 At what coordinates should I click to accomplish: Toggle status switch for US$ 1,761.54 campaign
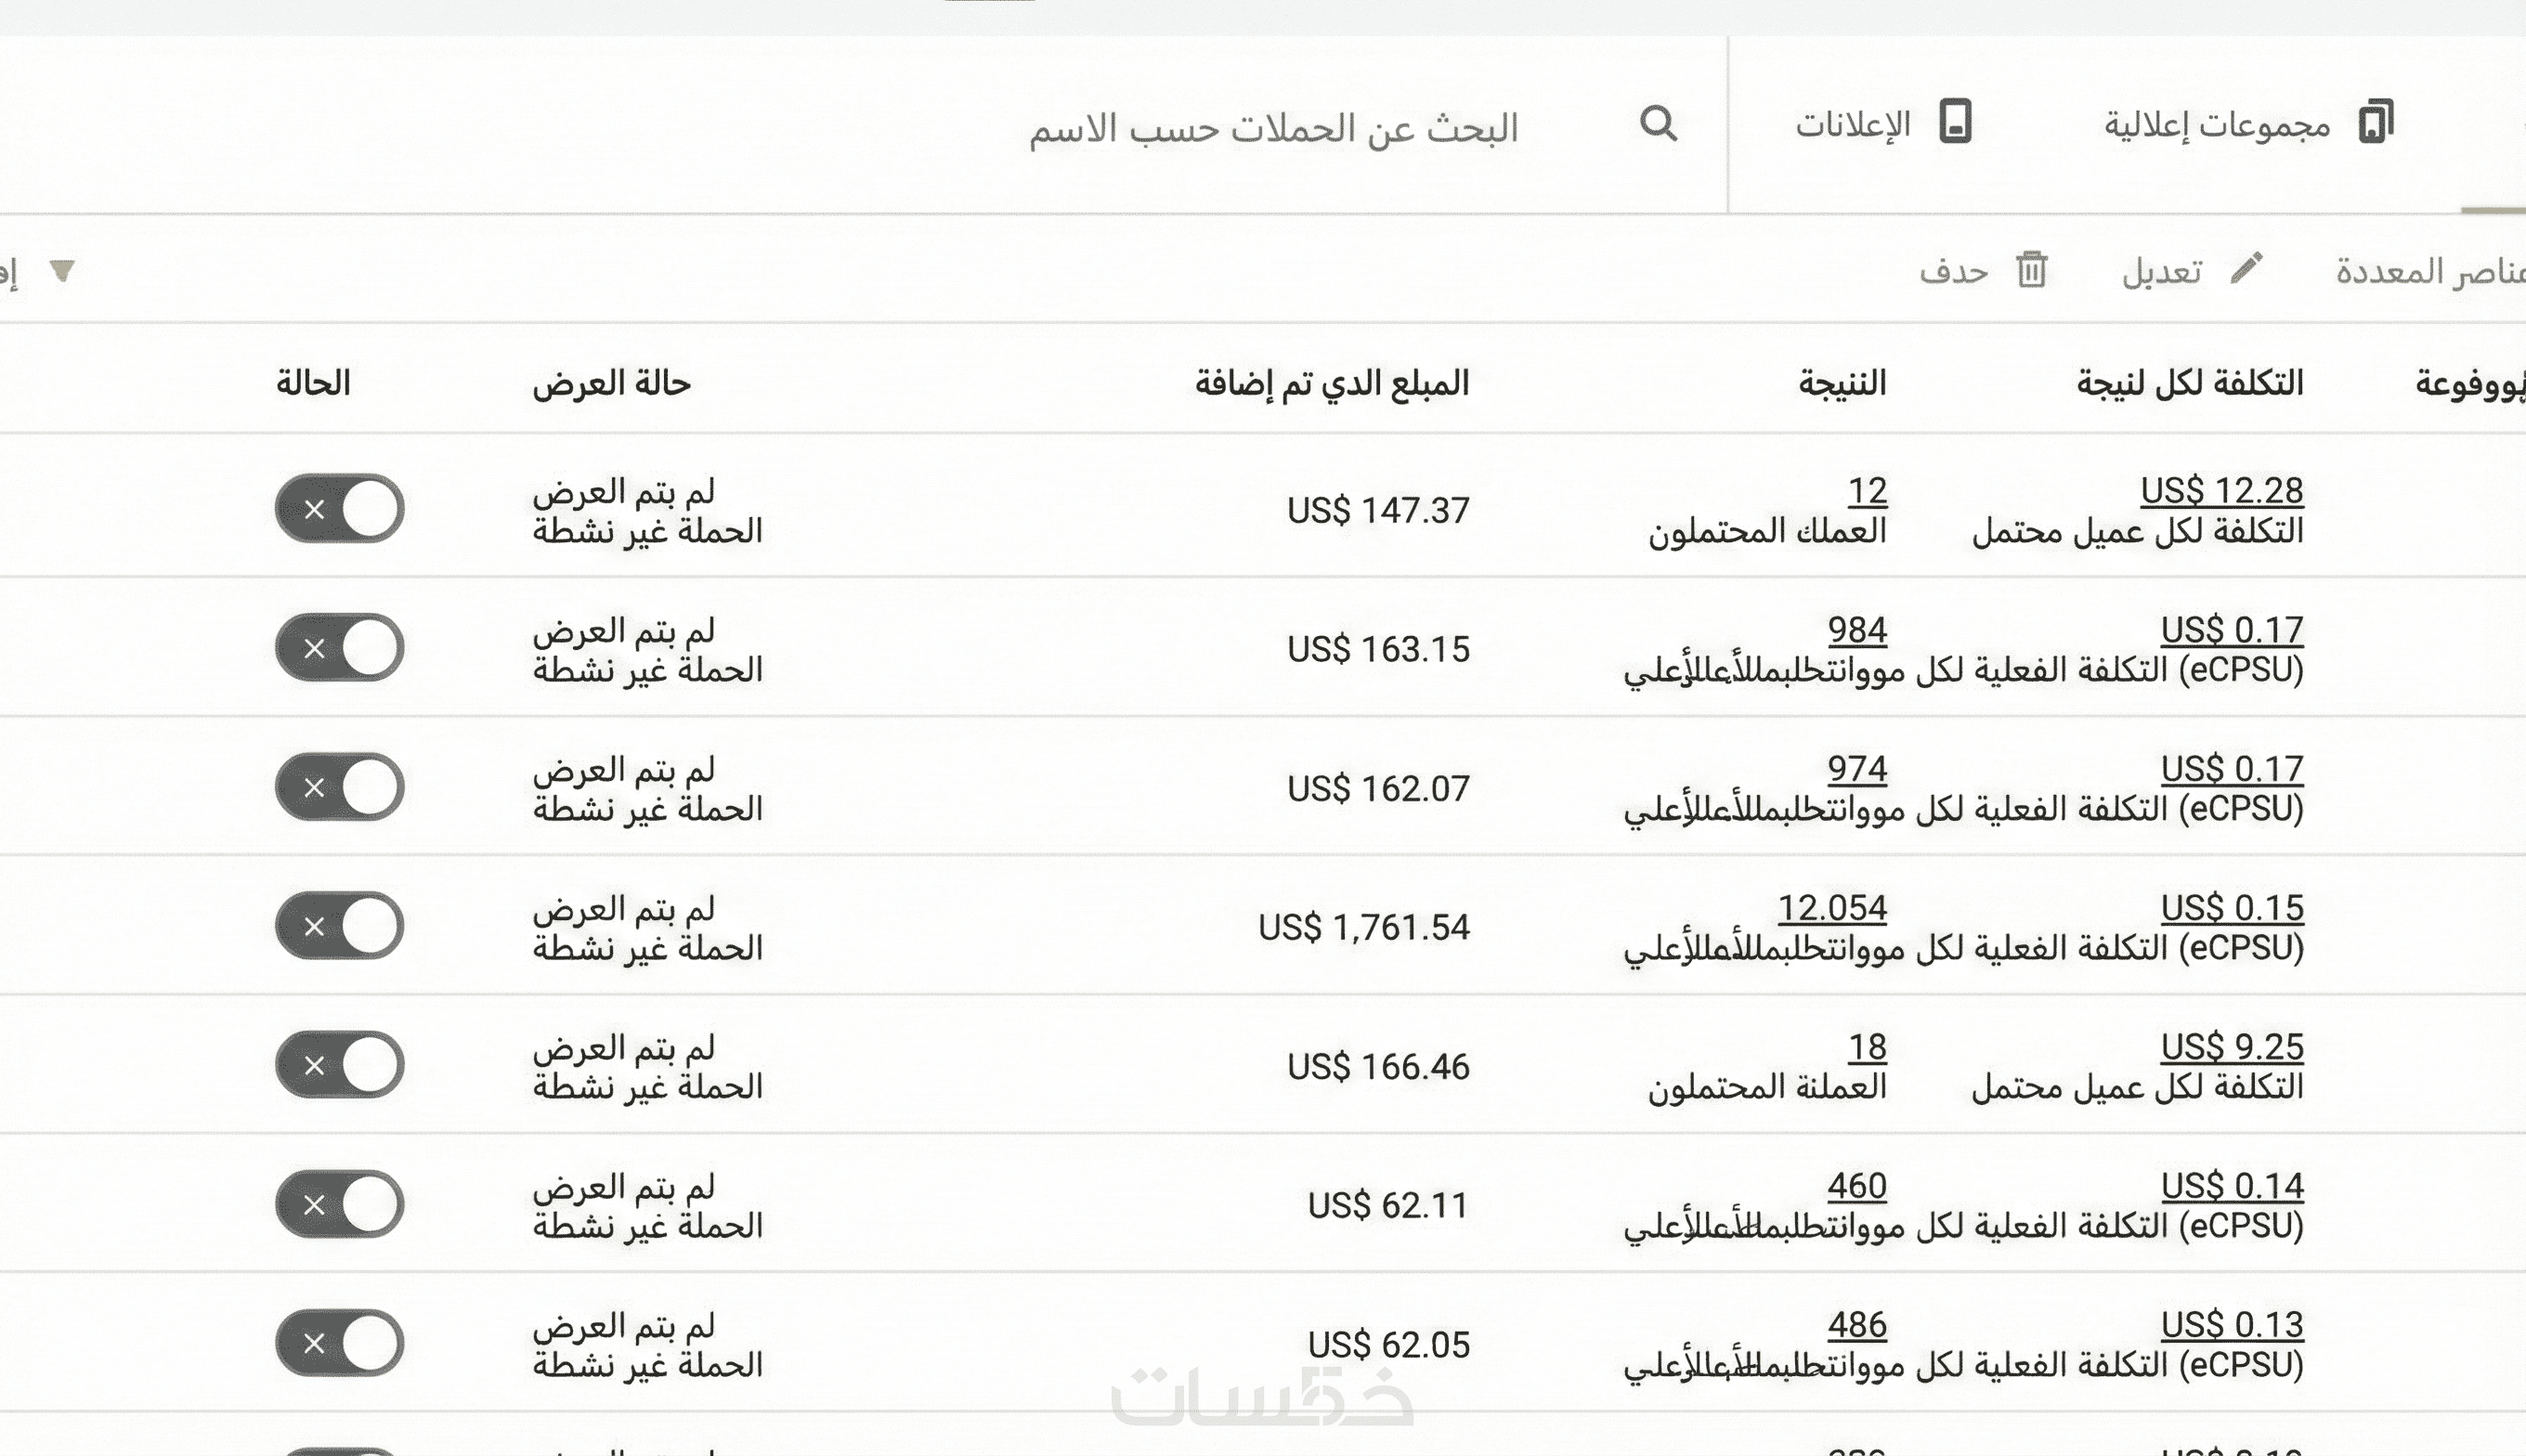point(339,926)
